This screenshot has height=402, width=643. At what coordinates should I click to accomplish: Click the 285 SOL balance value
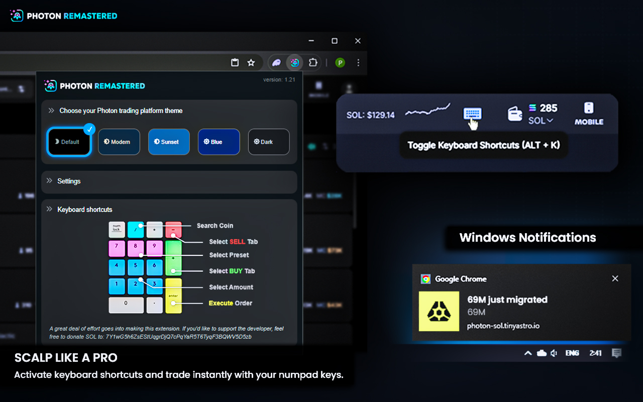tap(549, 108)
